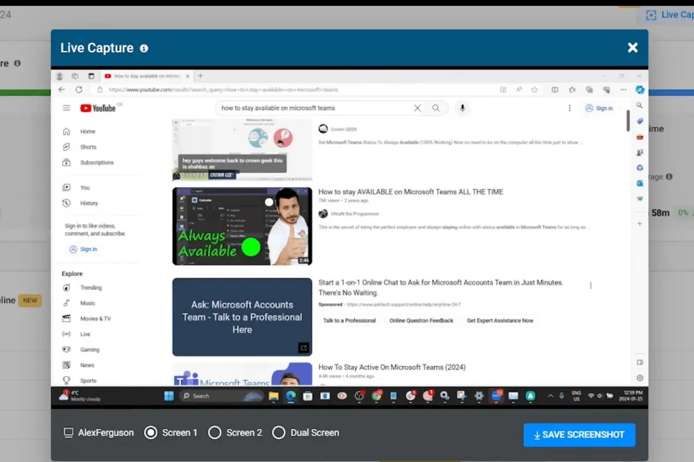
Task: Click the YouTube logo in capture
Action: (x=98, y=108)
